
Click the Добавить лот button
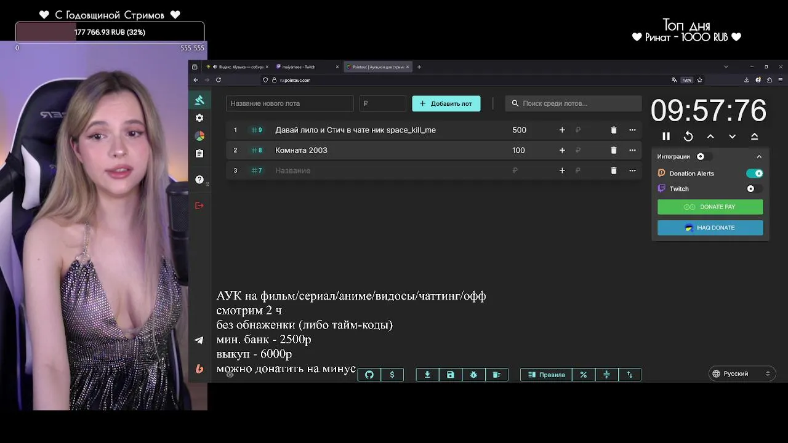tap(446, 103)
